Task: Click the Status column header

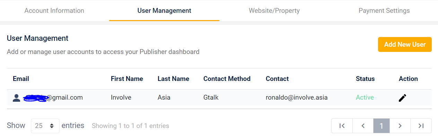Action: (x=365, y=79)
